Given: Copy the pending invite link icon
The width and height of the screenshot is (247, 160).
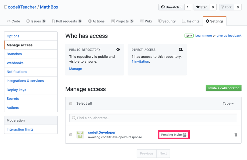Looking at the screenshot, I should [x=185, y=135].
